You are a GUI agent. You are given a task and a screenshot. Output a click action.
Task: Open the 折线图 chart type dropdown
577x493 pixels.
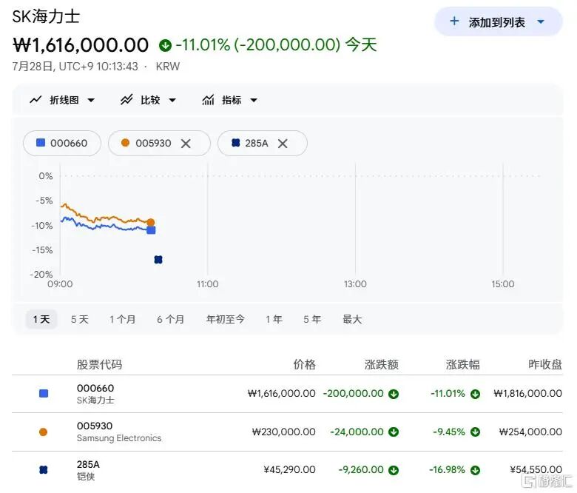pos(91,100)
